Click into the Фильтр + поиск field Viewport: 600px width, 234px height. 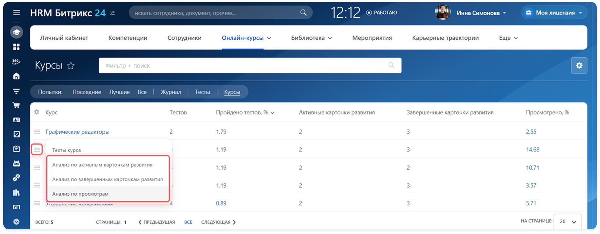[x=243, y=66]
